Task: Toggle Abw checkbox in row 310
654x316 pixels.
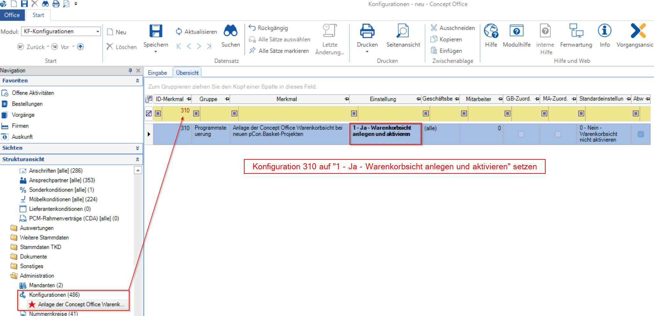Action: pyautogui.click(x=641, y=134)
